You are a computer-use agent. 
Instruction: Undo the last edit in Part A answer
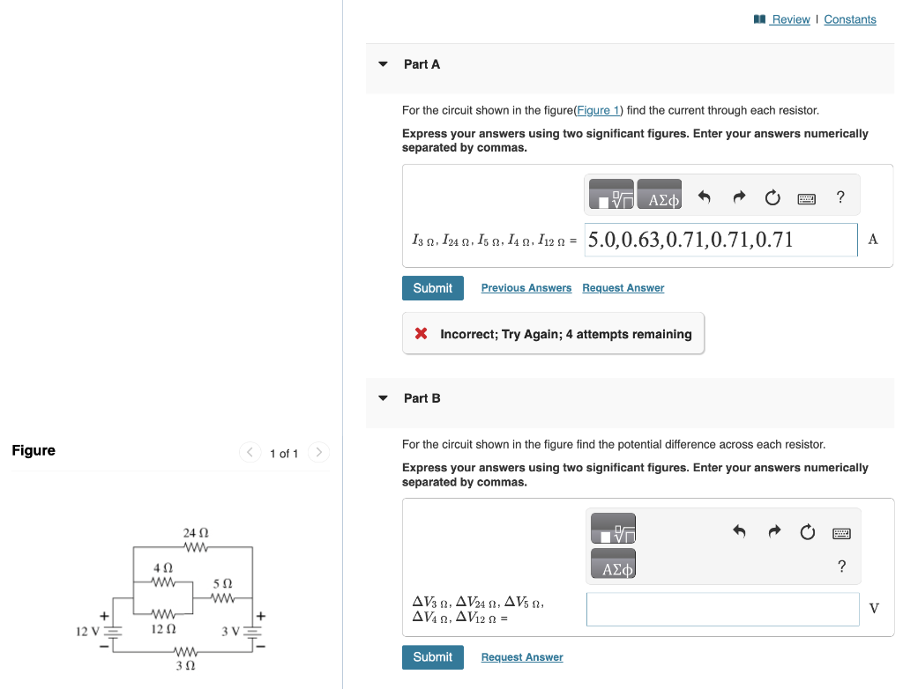coord(705,197)
